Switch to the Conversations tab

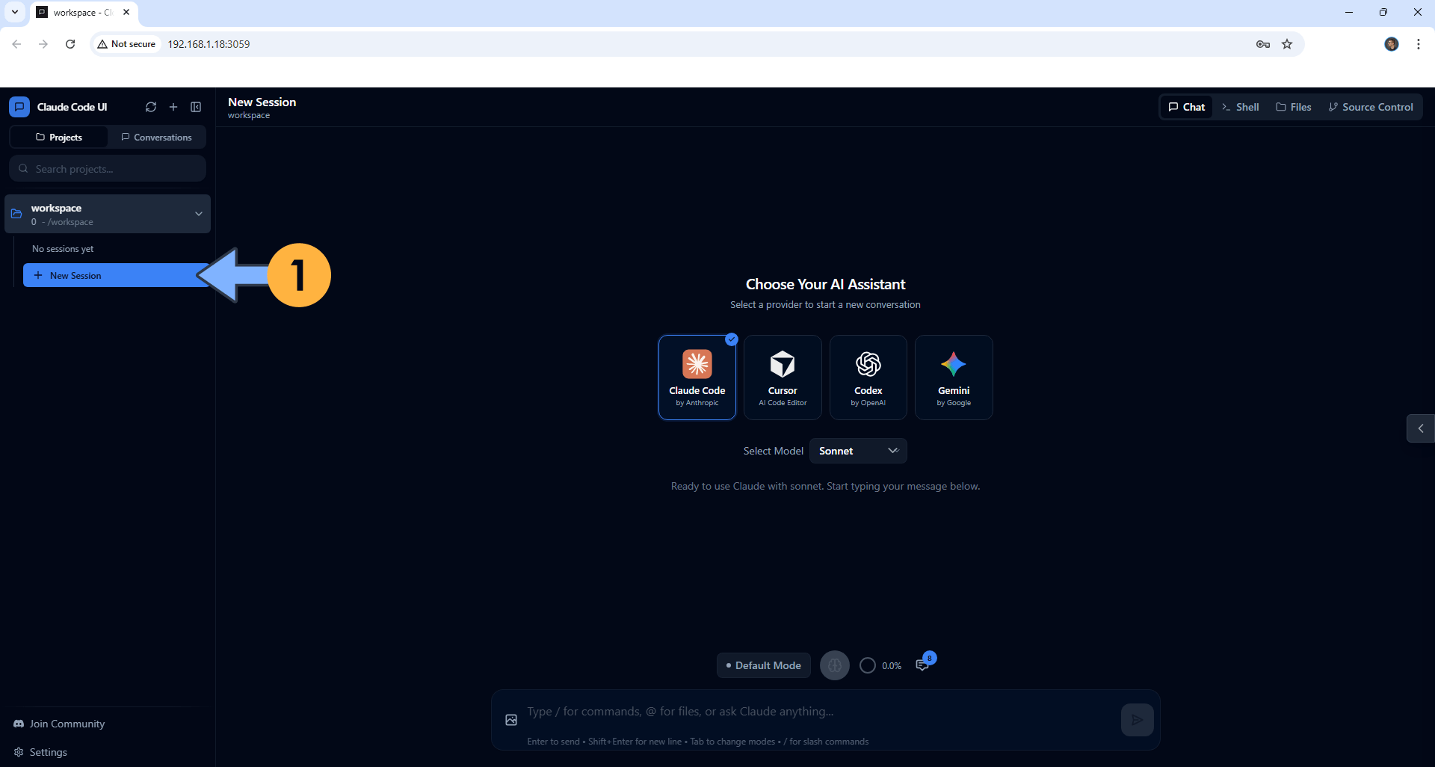coord(155,137)
